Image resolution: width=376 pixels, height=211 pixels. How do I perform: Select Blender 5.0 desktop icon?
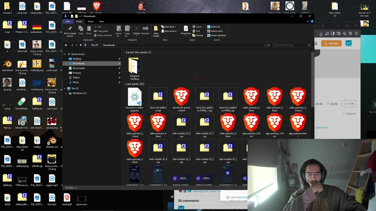(x=52, y=143)
